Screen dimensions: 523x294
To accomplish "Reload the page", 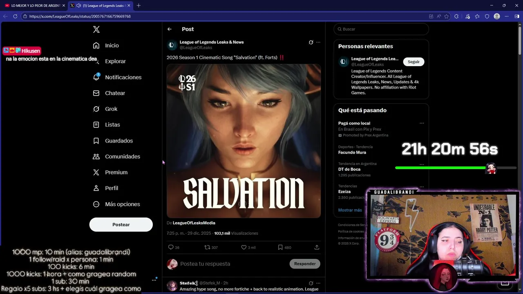I will 15,16.
